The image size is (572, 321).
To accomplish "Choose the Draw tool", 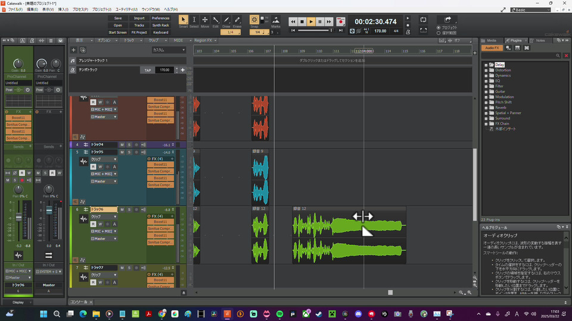I will pyautogui.click(x=226, y=21).
